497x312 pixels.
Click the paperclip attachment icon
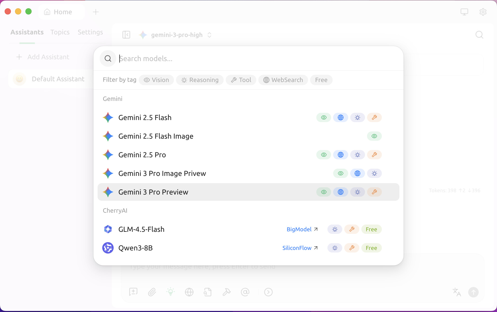[152, 292]
